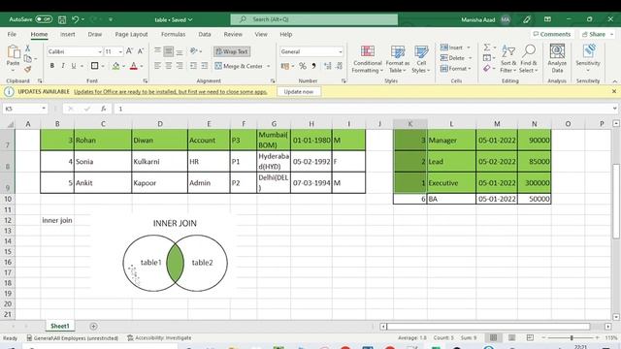Click Update now button
This screenshot has height=349, width=621.
click(x=299, y=91)
